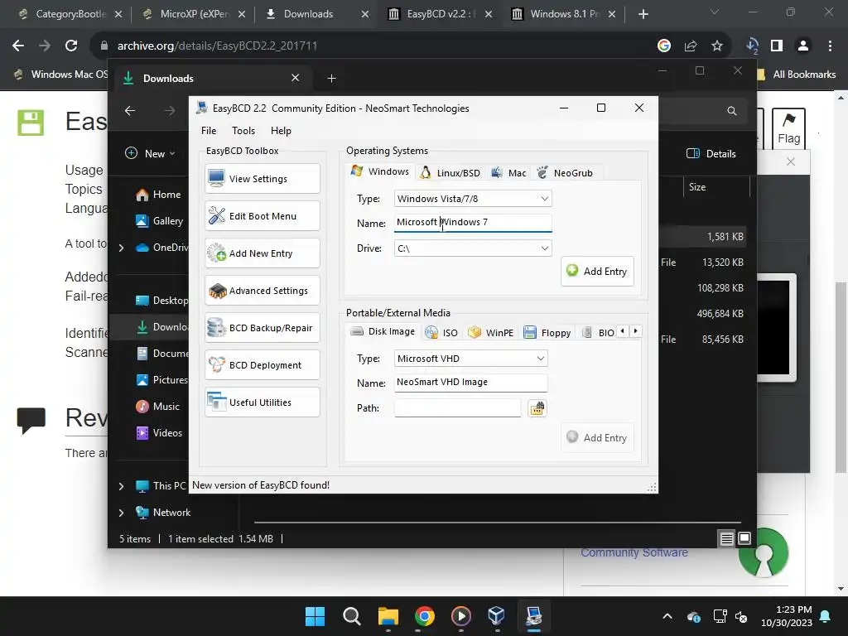This screenshot has height=636, width=848.
Task: Sort by Size column header
Action: pyautogui.click(x=697, y=187)
